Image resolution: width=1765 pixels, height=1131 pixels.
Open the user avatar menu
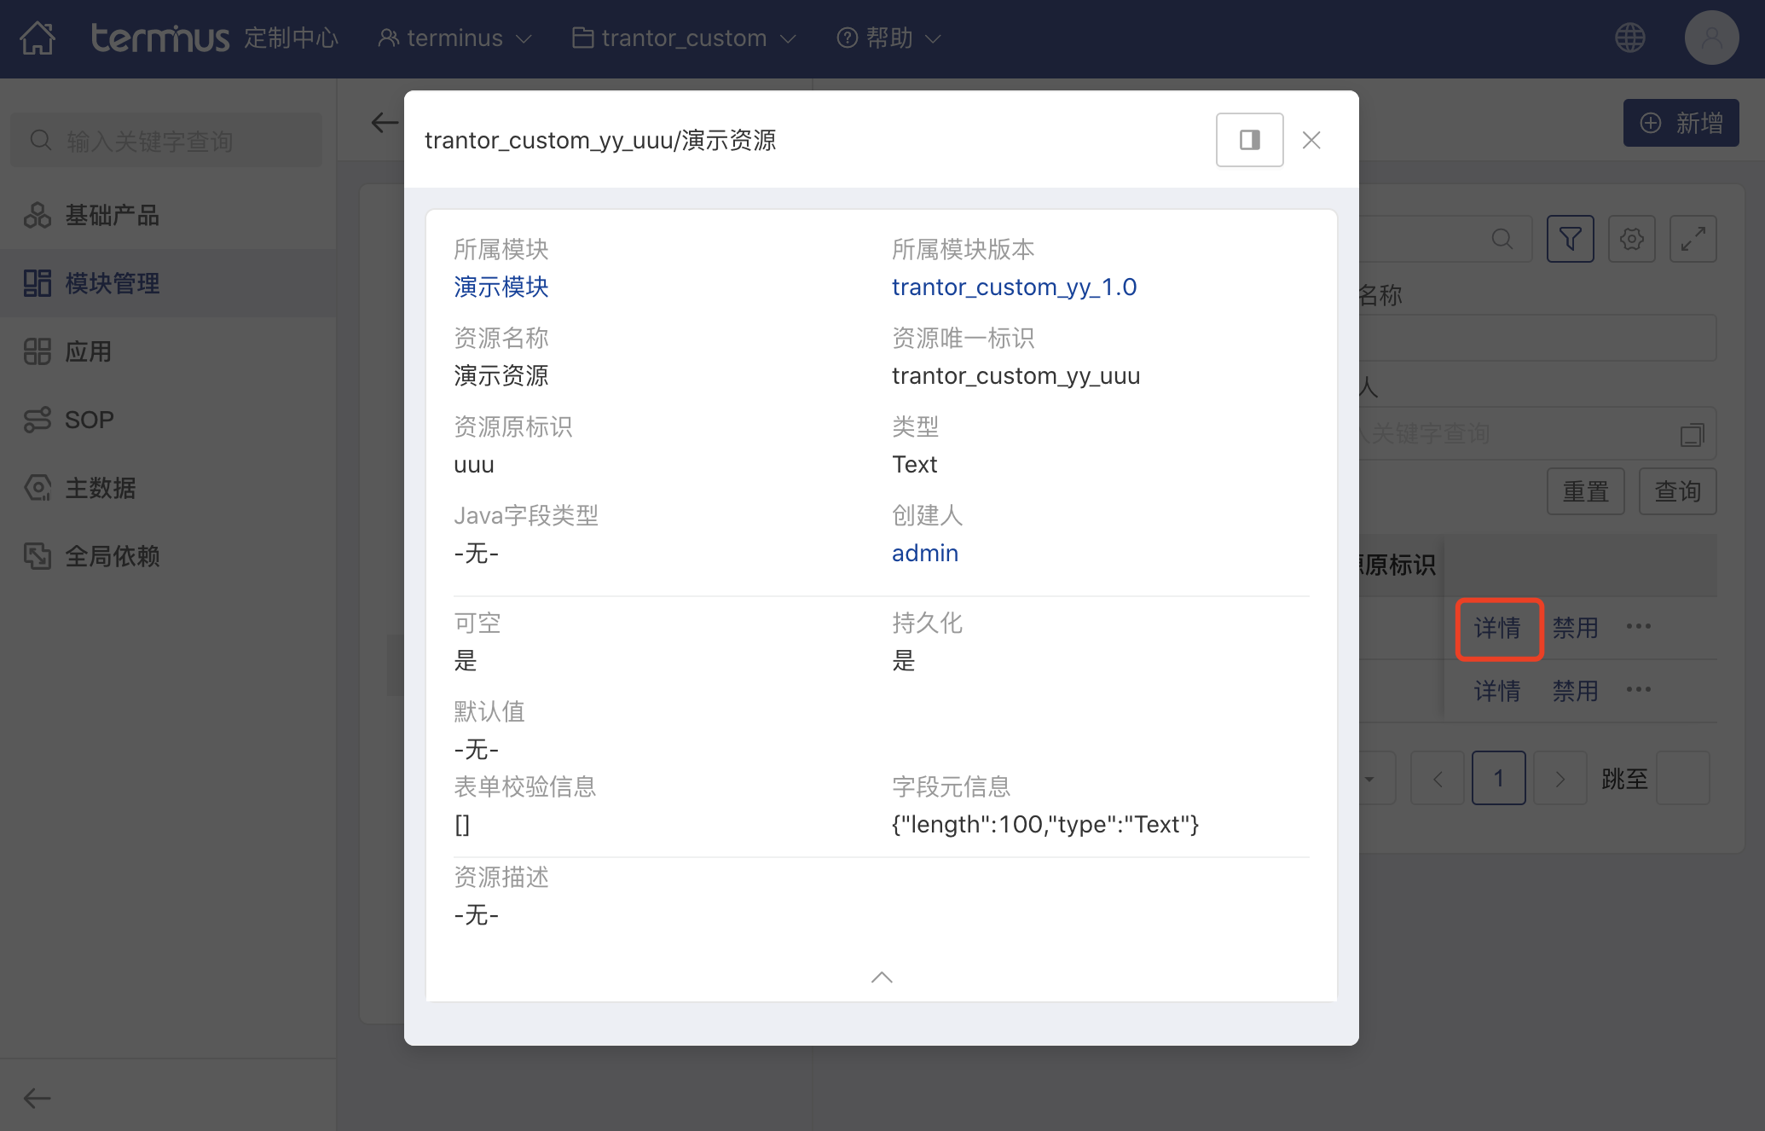click(1711, 38)
